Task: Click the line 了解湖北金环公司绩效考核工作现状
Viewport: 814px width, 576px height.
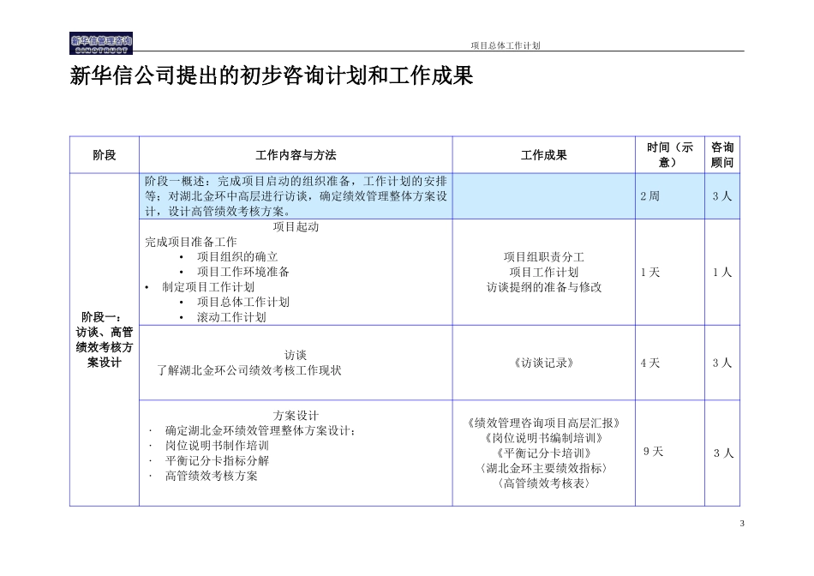Action: [x=248, y=371]
